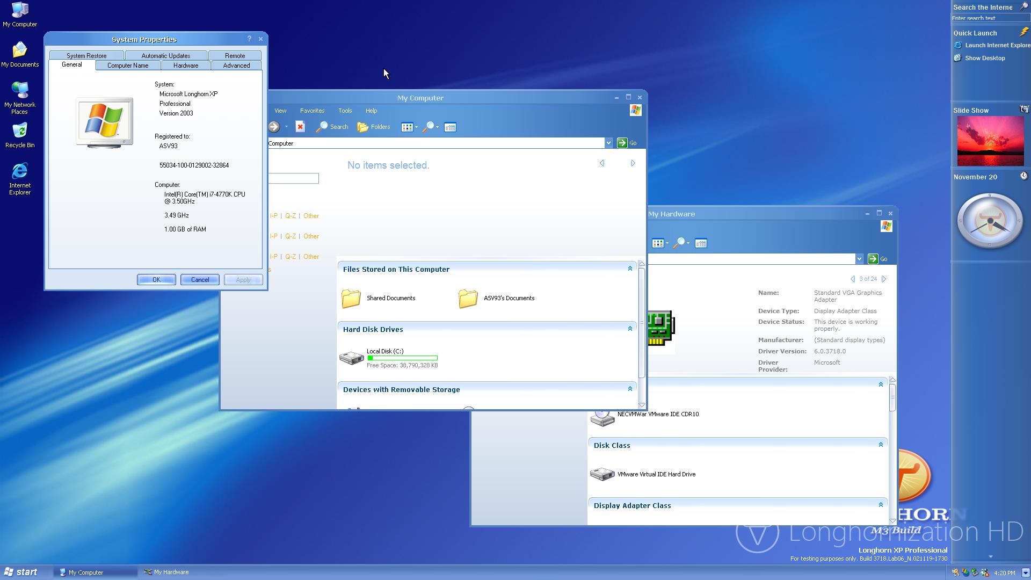The width and height of the screenshot is (1031, 580).
Task: Switch to the Hardware tab
Action: pyautogui.click(x=186, y=66)
